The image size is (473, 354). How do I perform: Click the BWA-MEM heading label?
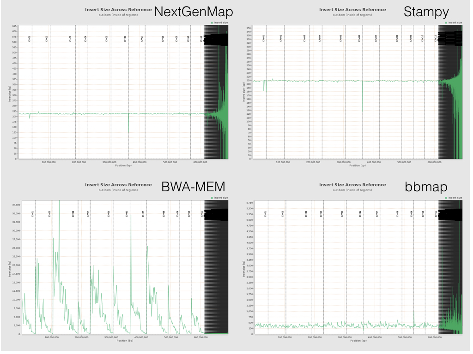click(194, 187)
